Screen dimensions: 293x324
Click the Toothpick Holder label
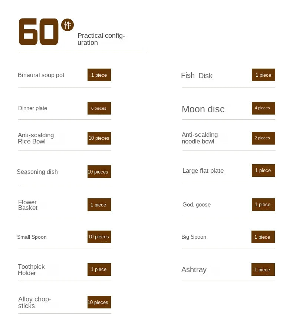(31, 270)
